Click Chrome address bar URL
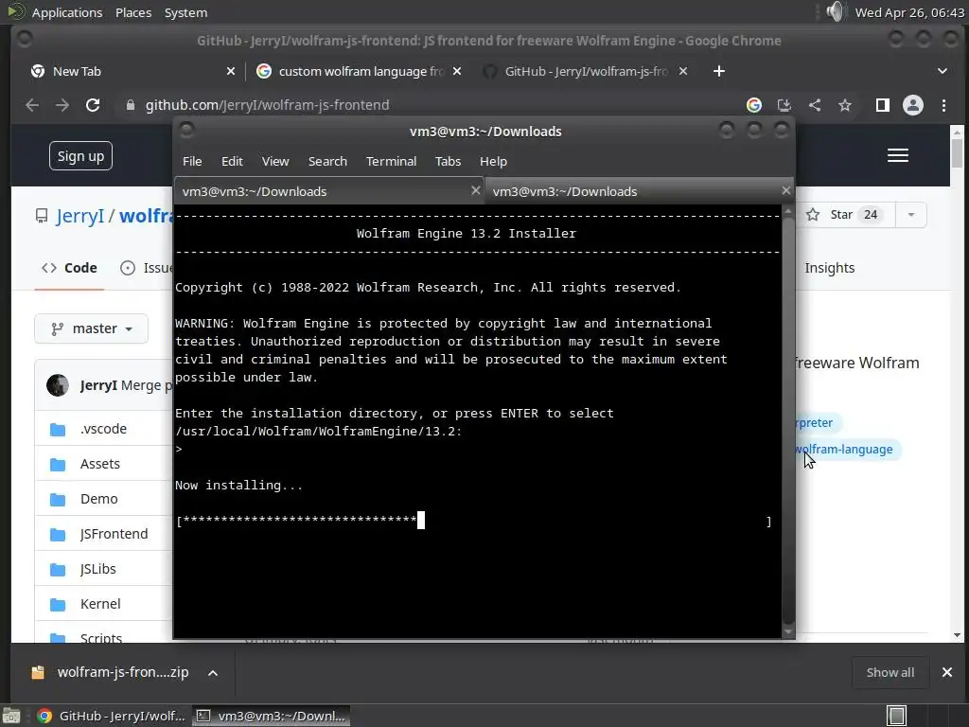 click(267, 105)
